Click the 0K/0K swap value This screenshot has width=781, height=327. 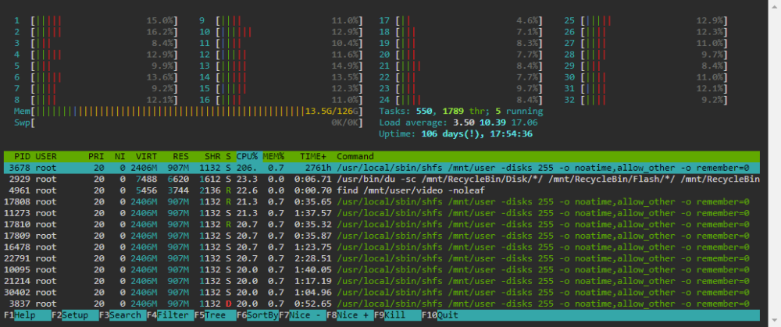[x=345, y=123]
